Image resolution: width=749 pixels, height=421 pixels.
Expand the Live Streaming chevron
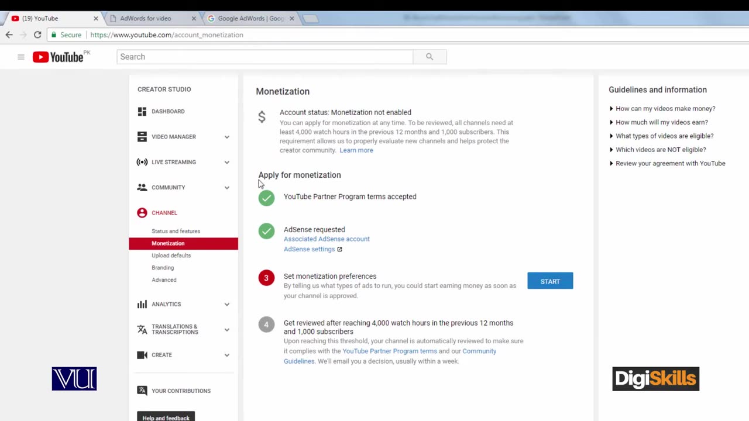pyautogui.click(x=227, y=162)
